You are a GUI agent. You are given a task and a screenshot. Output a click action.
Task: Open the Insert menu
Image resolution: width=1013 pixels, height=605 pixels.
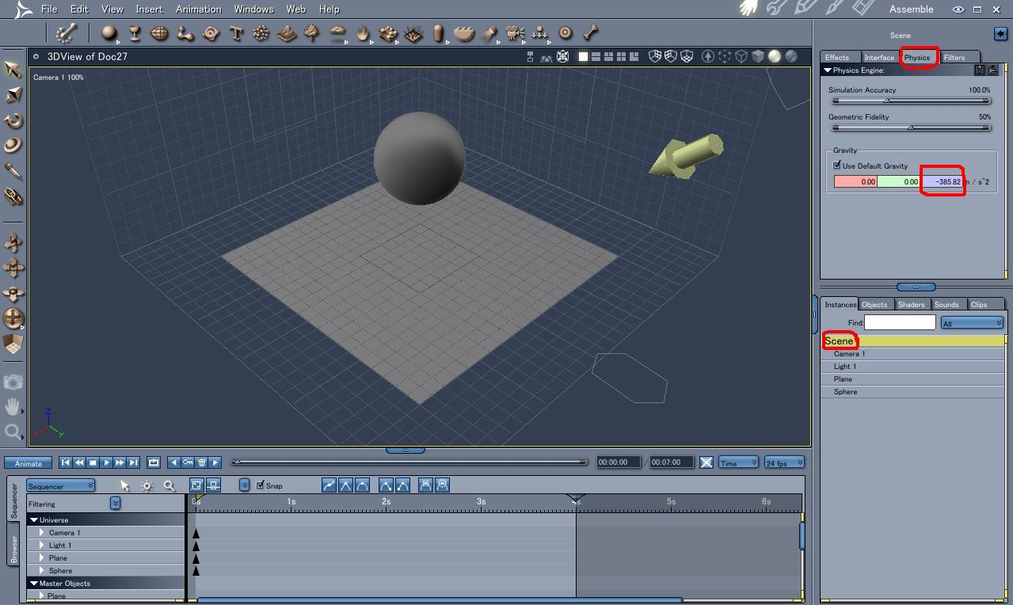point(149,9)
